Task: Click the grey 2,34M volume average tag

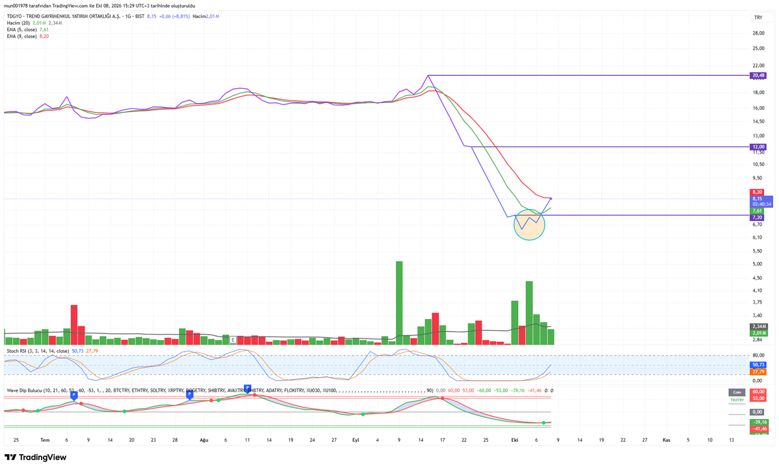Action: pos(758,326)
